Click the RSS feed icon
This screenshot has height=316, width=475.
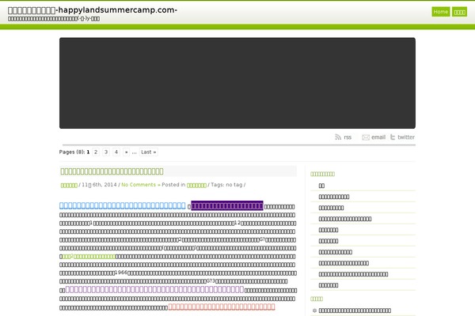click(x=338, y=137)
